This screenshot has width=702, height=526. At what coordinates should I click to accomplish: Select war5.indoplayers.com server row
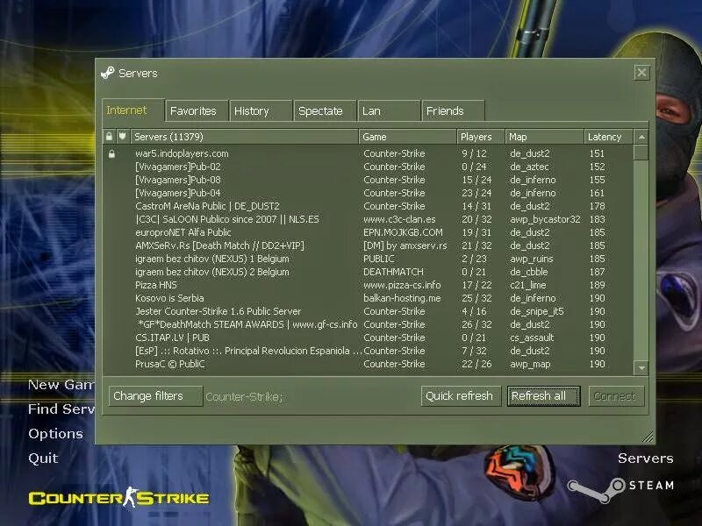pyautogui.click(x=368, y=153)
